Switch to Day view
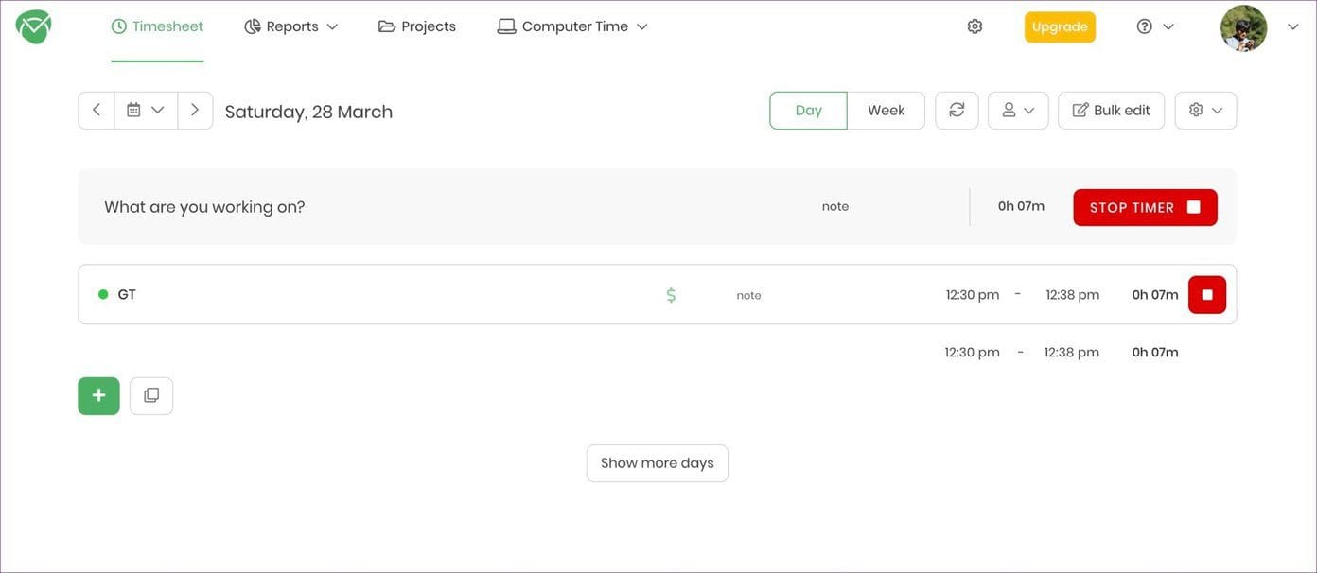 808,111
